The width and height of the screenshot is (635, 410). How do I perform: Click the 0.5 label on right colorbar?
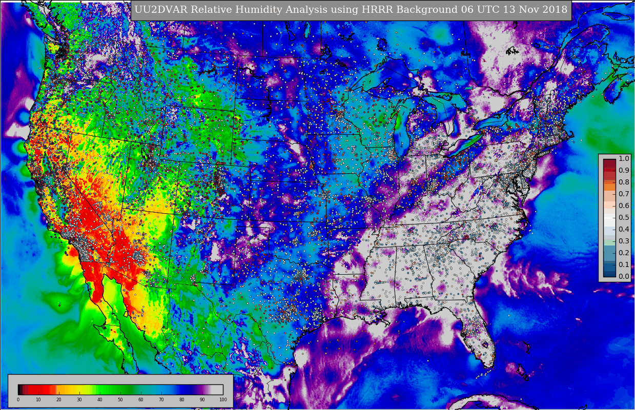tap(624, 217)
